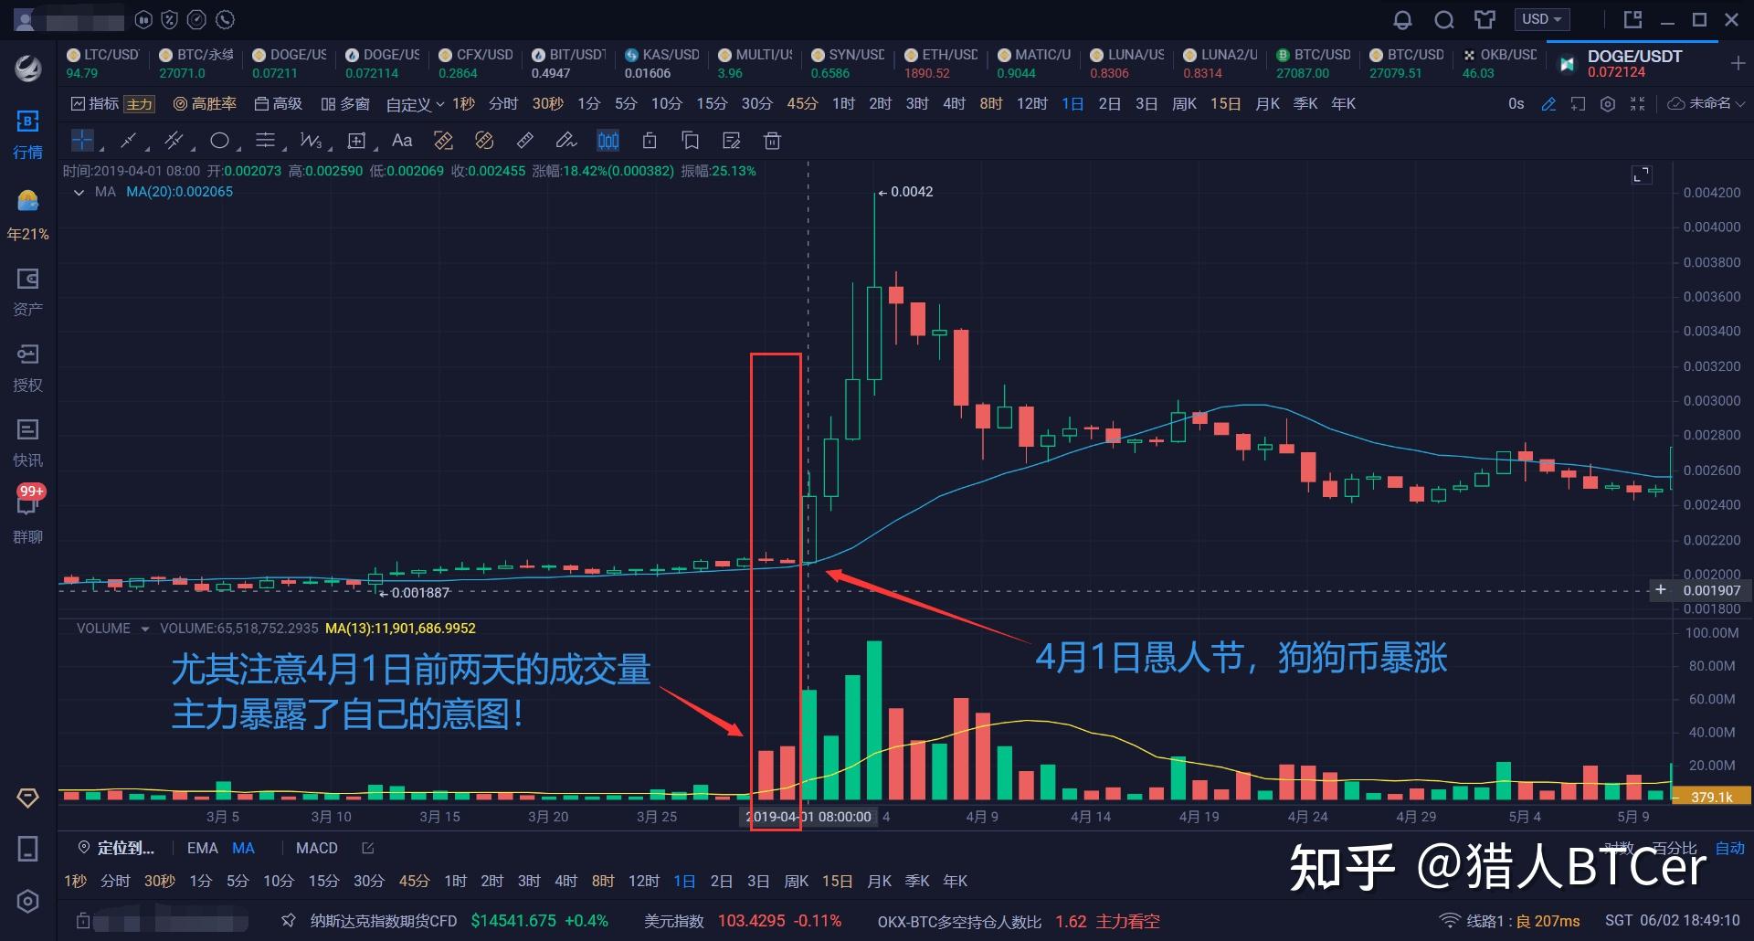Toggle MACD indicator in bottom bar

pyautogui.click(x=317, y=849)
